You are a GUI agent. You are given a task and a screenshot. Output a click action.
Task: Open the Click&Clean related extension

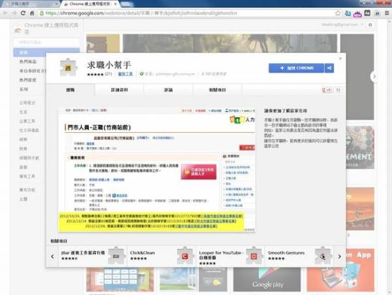click(x=161, y=256)
